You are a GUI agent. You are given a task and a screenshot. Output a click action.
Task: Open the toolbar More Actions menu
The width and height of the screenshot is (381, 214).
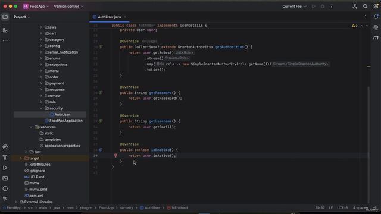pyautogui.click(x=332, y=7)
